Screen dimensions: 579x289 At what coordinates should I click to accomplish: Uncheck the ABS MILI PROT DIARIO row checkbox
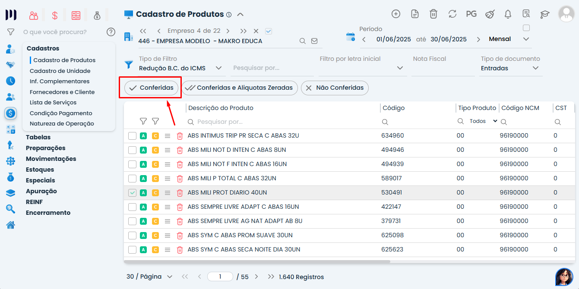pos(132,193)
